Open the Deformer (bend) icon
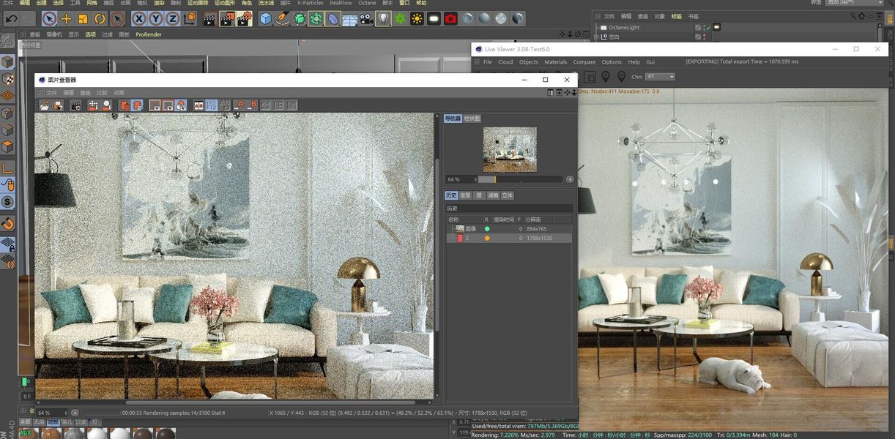This screenshot has height=439, width=895. pos(333,18)
